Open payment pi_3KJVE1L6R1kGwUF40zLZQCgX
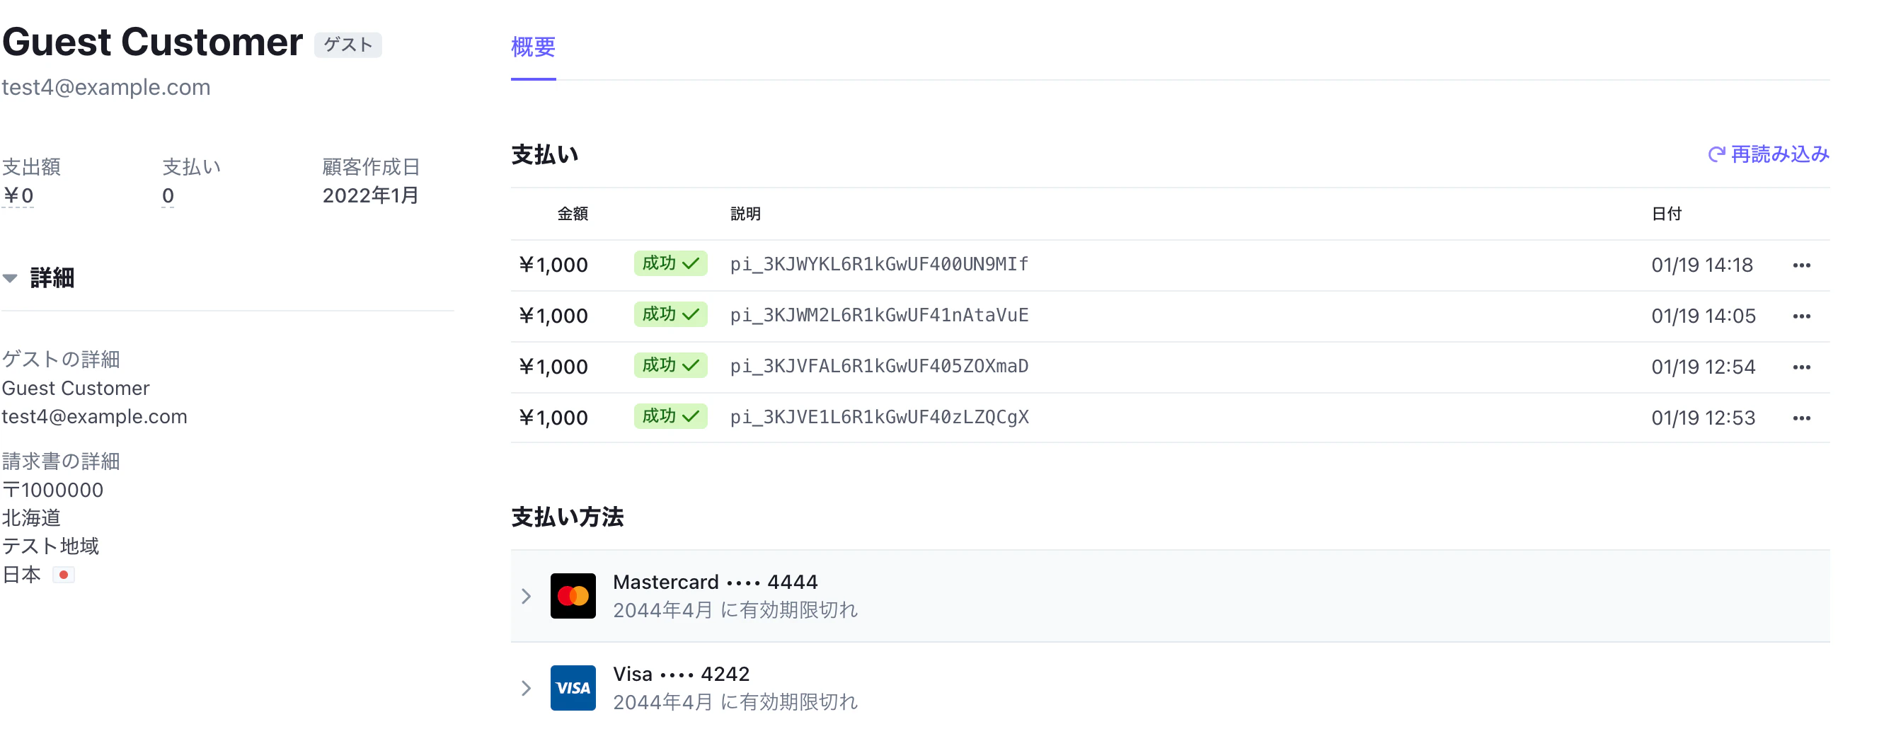The width and height of the screenshot is (1884, 746). (x=878, y=417)
